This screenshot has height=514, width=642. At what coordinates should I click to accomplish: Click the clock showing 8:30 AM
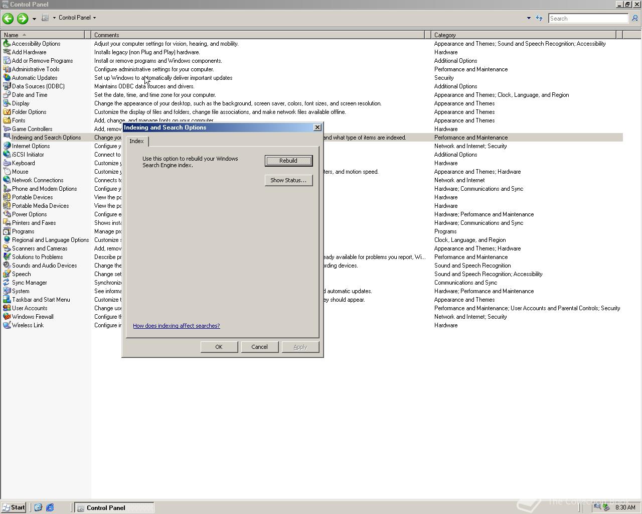(625, 507)
